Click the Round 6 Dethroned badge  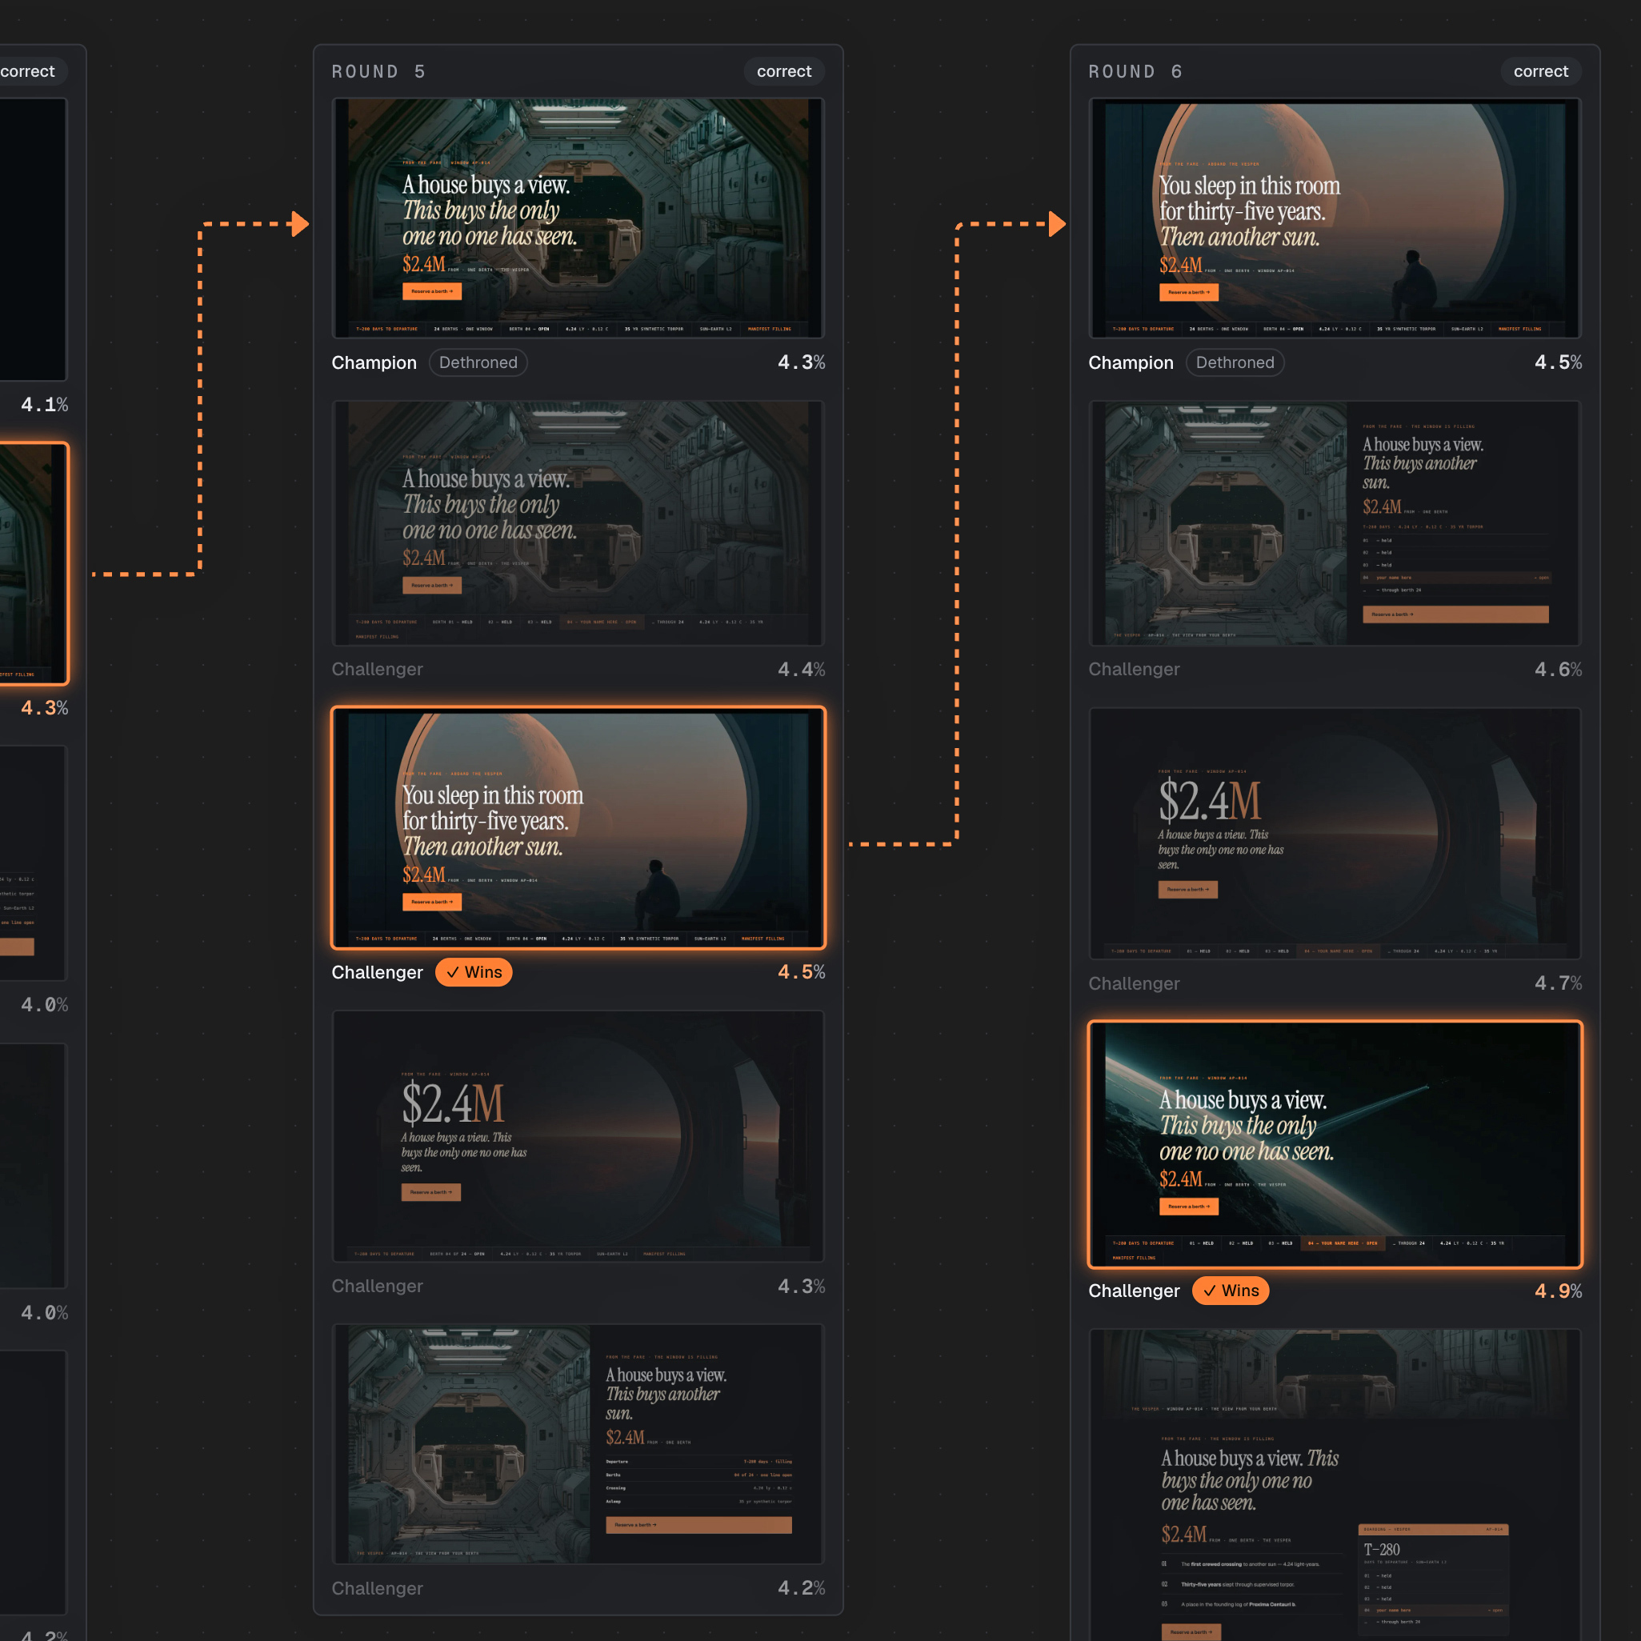pyautogui.click(x=1235, y=362)
